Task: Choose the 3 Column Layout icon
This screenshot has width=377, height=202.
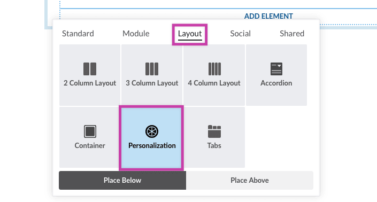Action: click(x=152, y=69)
